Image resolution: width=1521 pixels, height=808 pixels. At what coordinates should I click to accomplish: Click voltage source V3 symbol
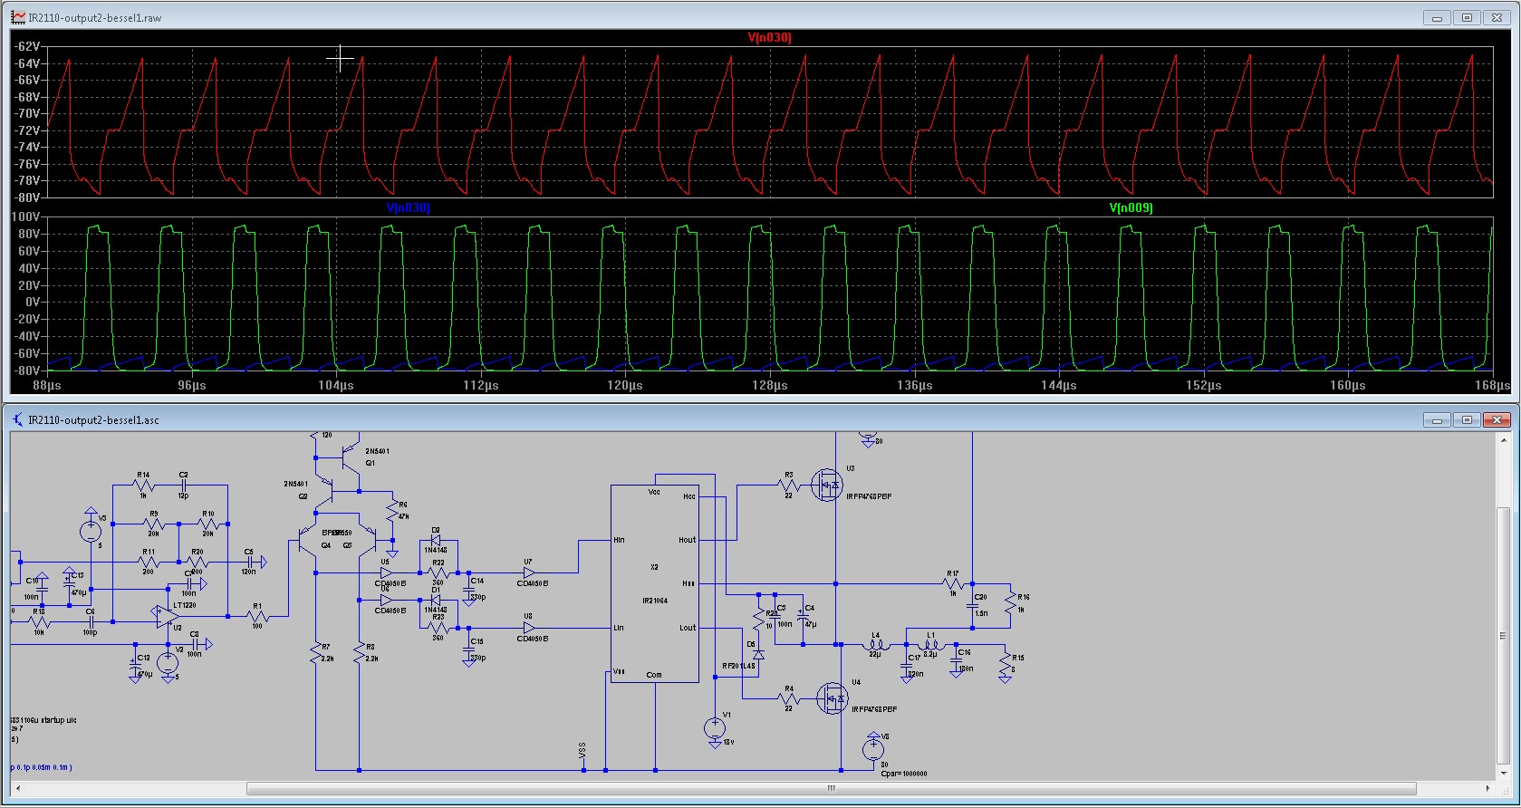point(91,531)
